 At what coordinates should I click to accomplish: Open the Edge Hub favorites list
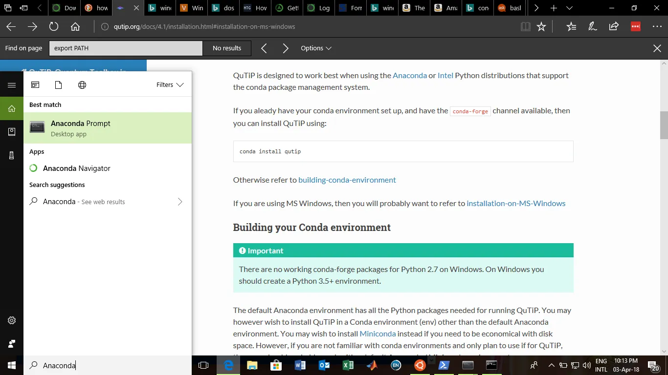(571, 27)
